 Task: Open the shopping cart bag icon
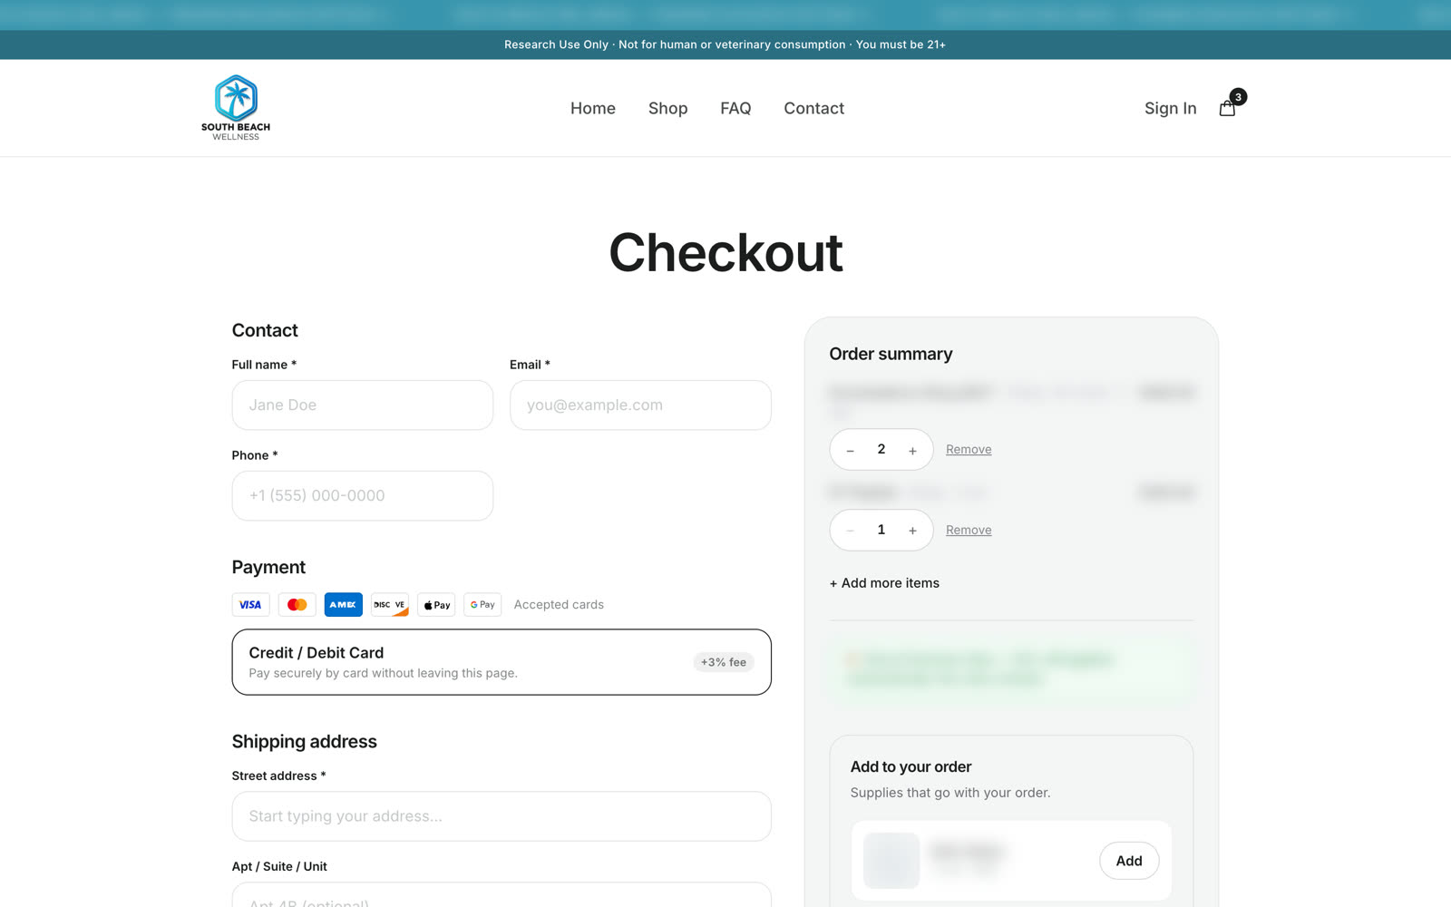point(1227,109)
